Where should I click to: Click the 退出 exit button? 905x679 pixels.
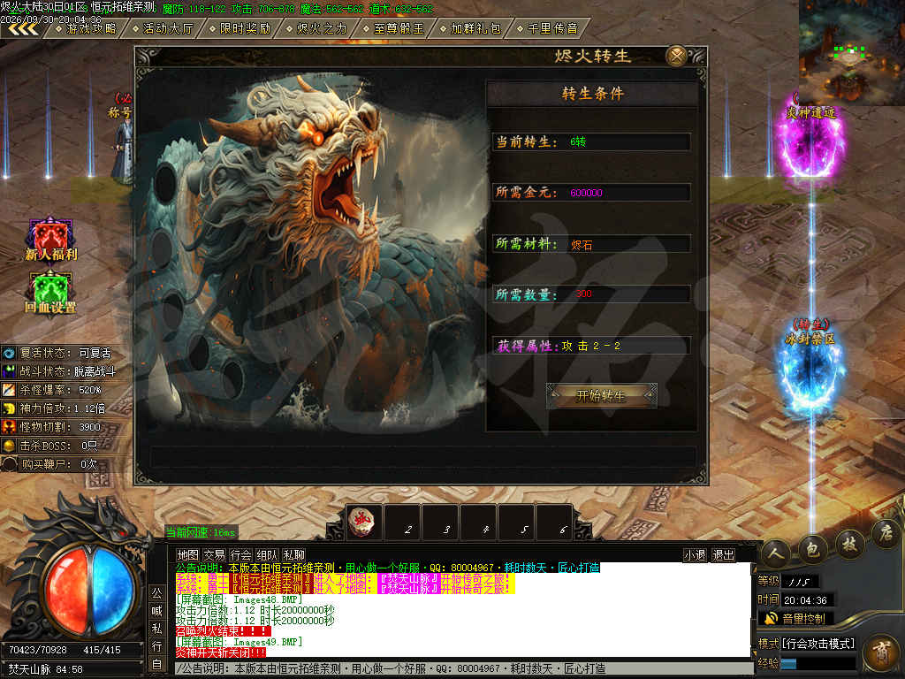coord(723,555)
